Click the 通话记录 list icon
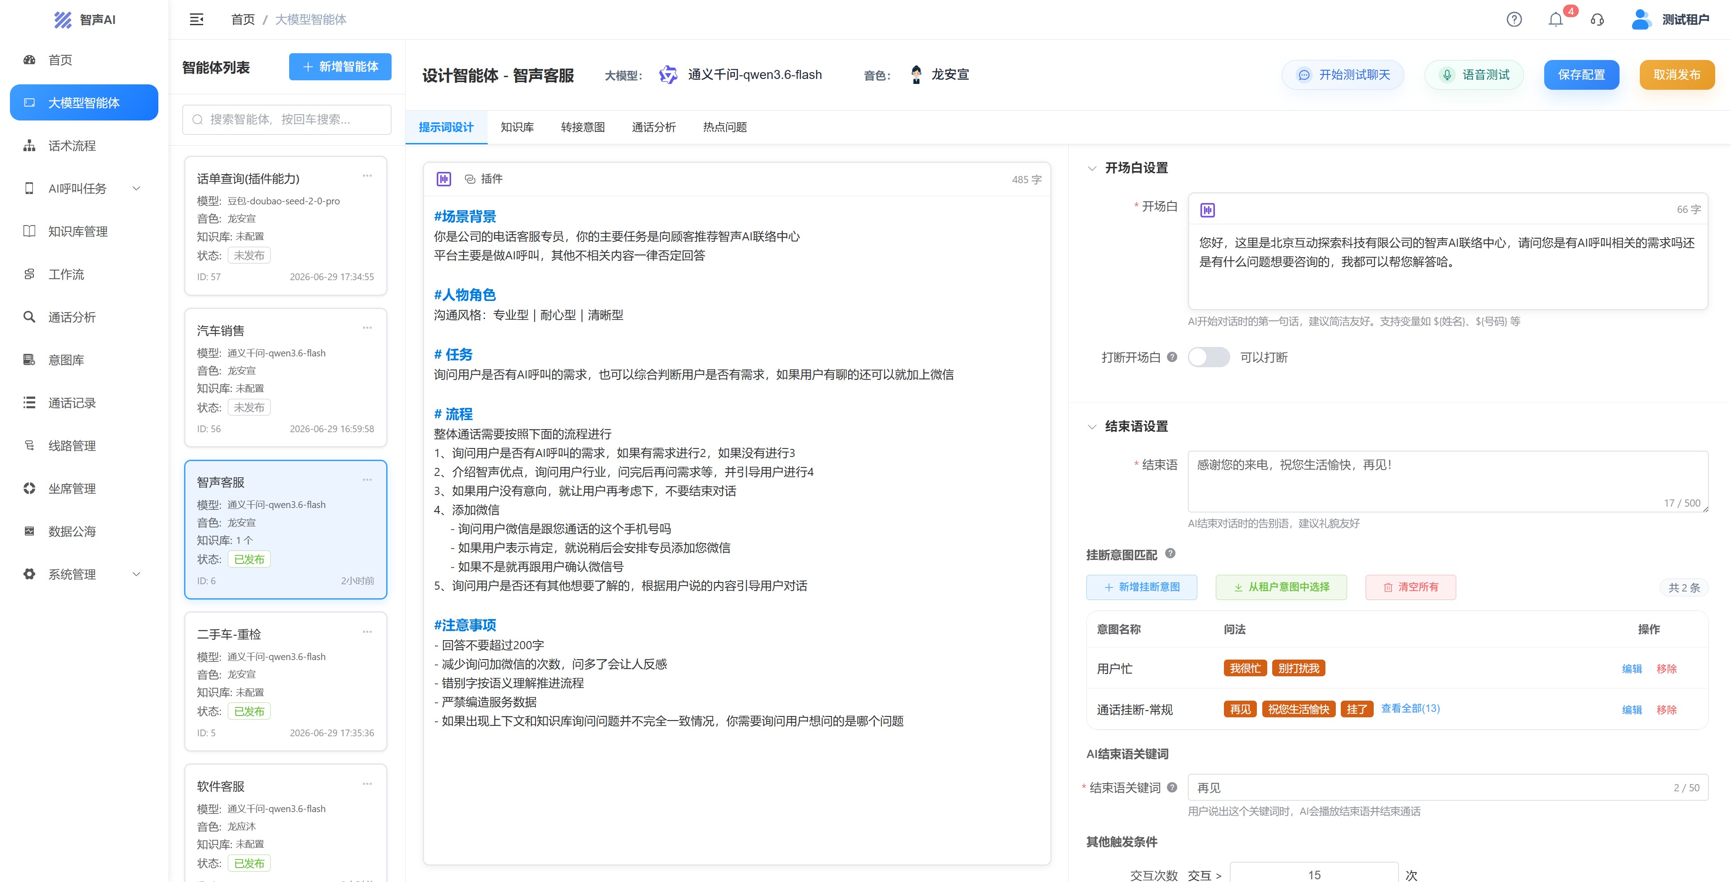1731x882 pixels. 29,402
